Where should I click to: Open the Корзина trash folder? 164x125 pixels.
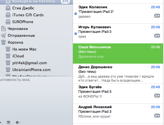[36, 43]
